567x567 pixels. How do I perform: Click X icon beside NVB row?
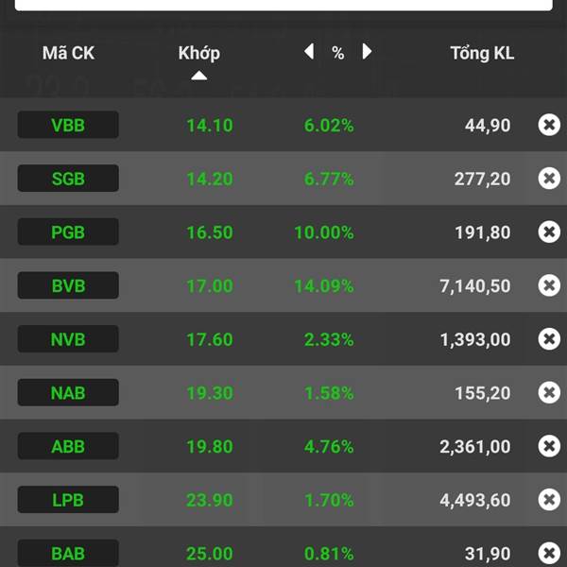tap(549, 339)
